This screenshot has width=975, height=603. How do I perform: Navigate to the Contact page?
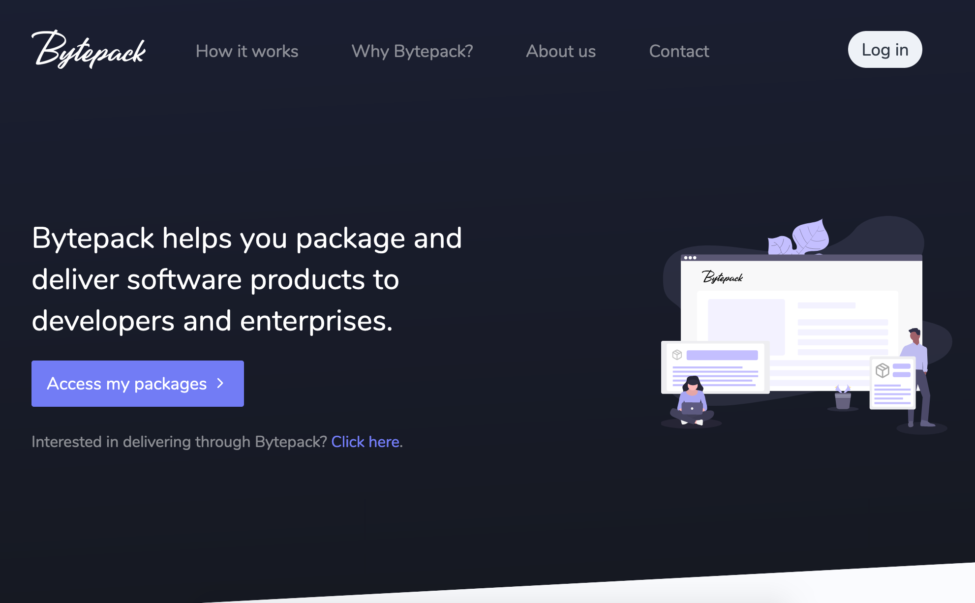679,51
